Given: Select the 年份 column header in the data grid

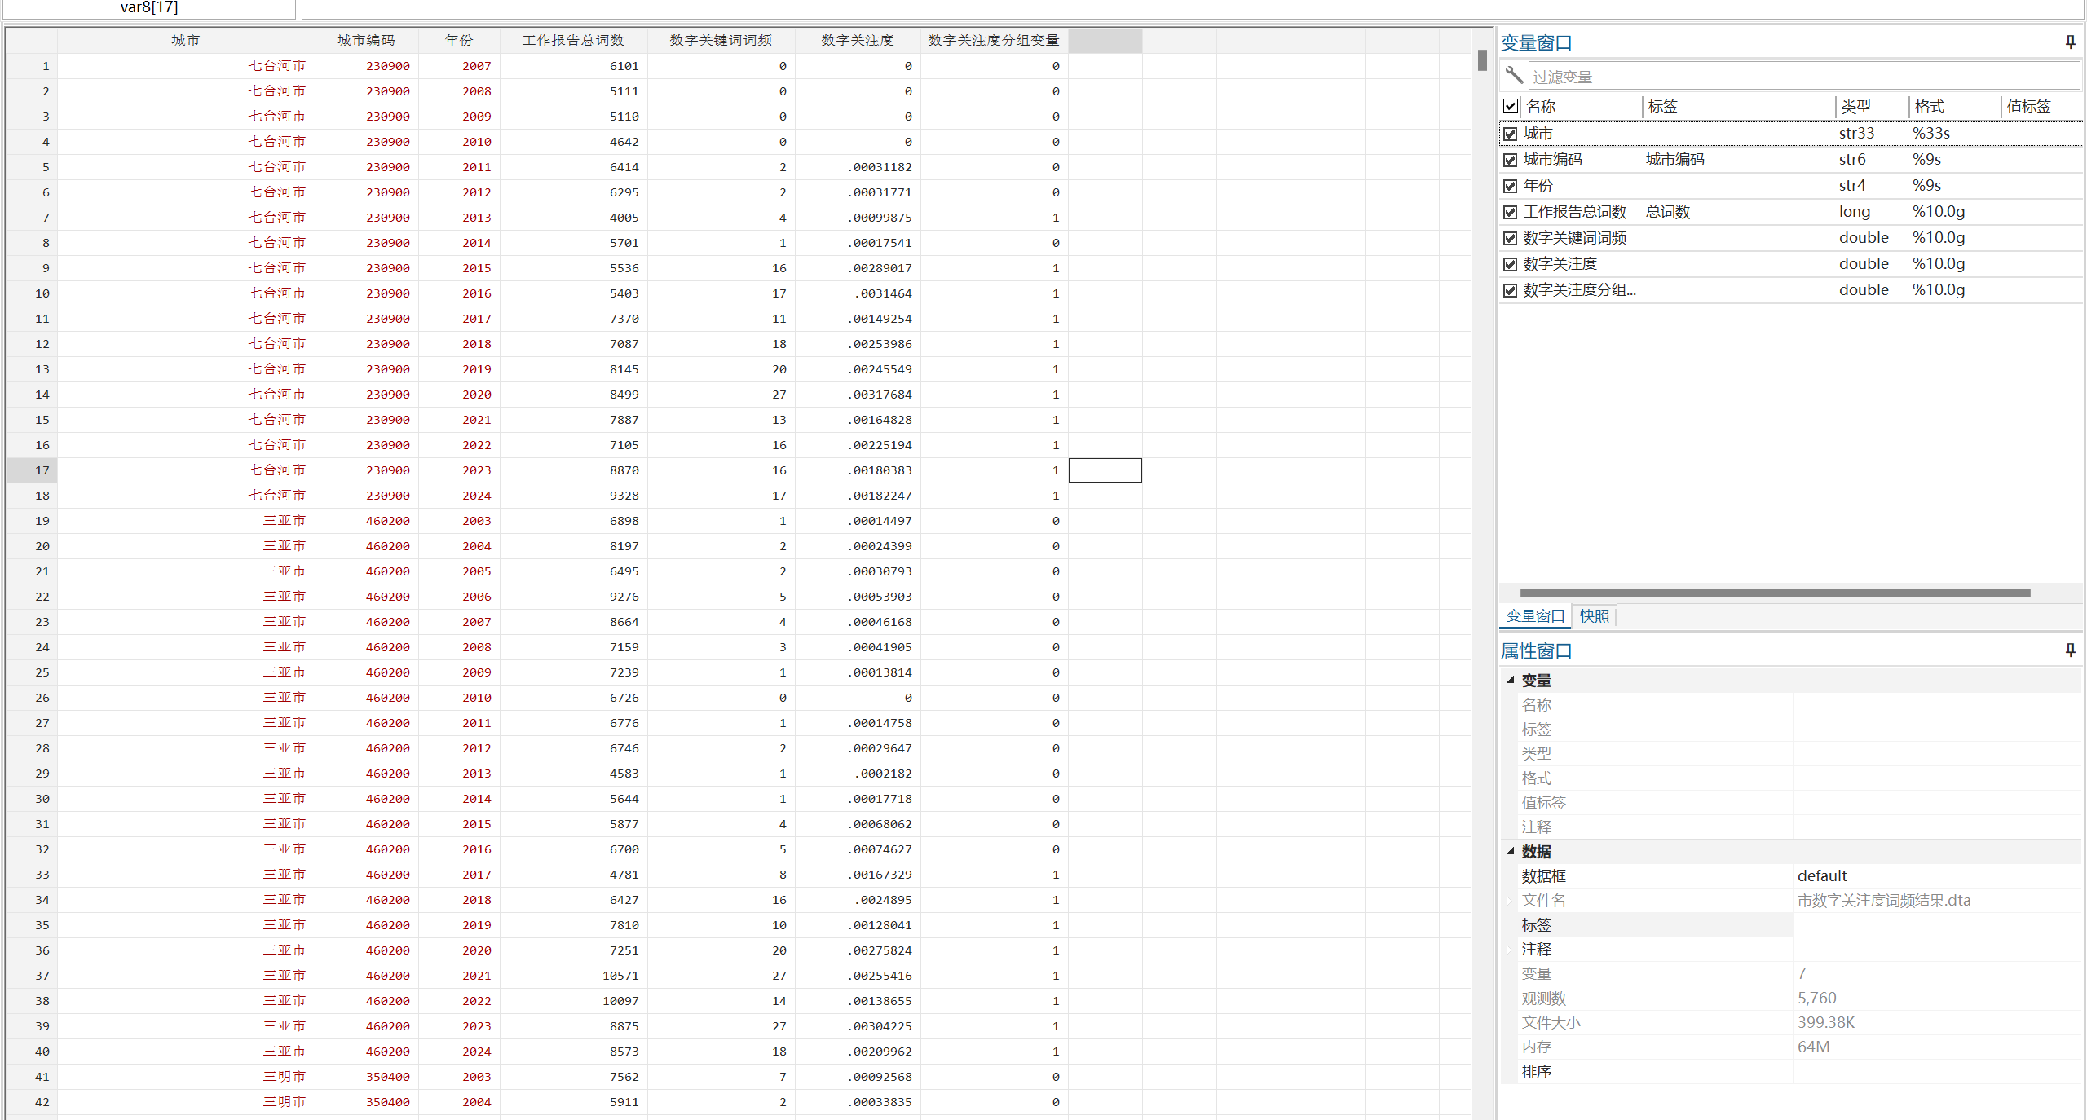Looking at the screenshot, I should click(459, 40).
